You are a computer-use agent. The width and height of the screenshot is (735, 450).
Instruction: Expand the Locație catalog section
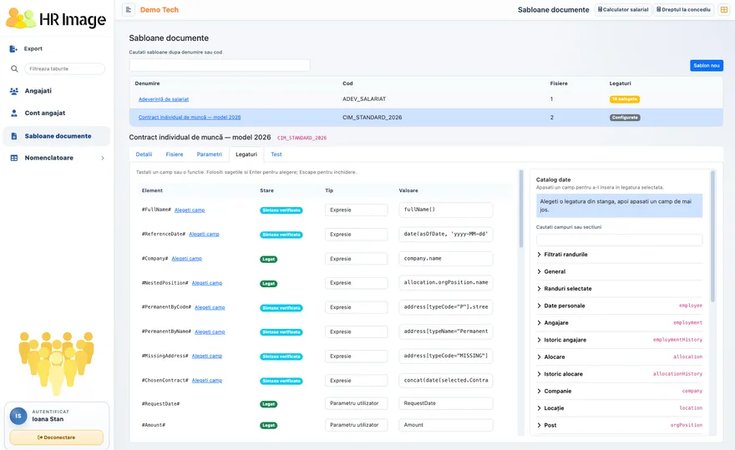click(x=619, y=409)
